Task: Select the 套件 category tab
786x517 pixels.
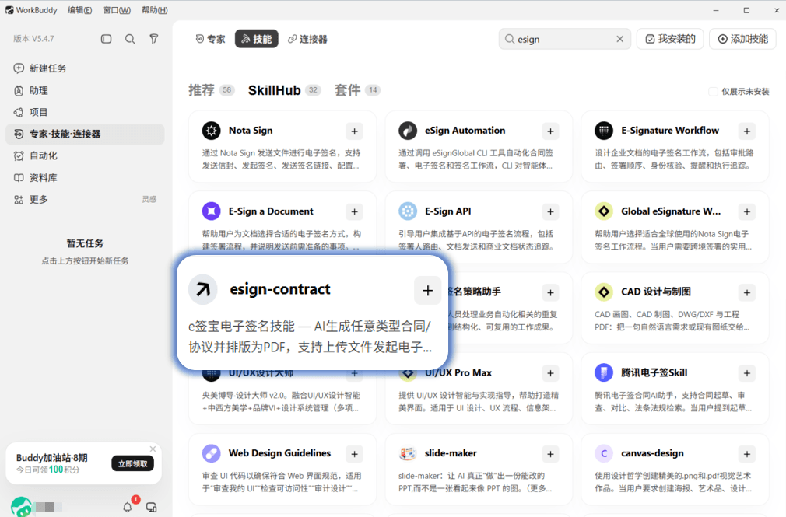Action: [357, 90]
